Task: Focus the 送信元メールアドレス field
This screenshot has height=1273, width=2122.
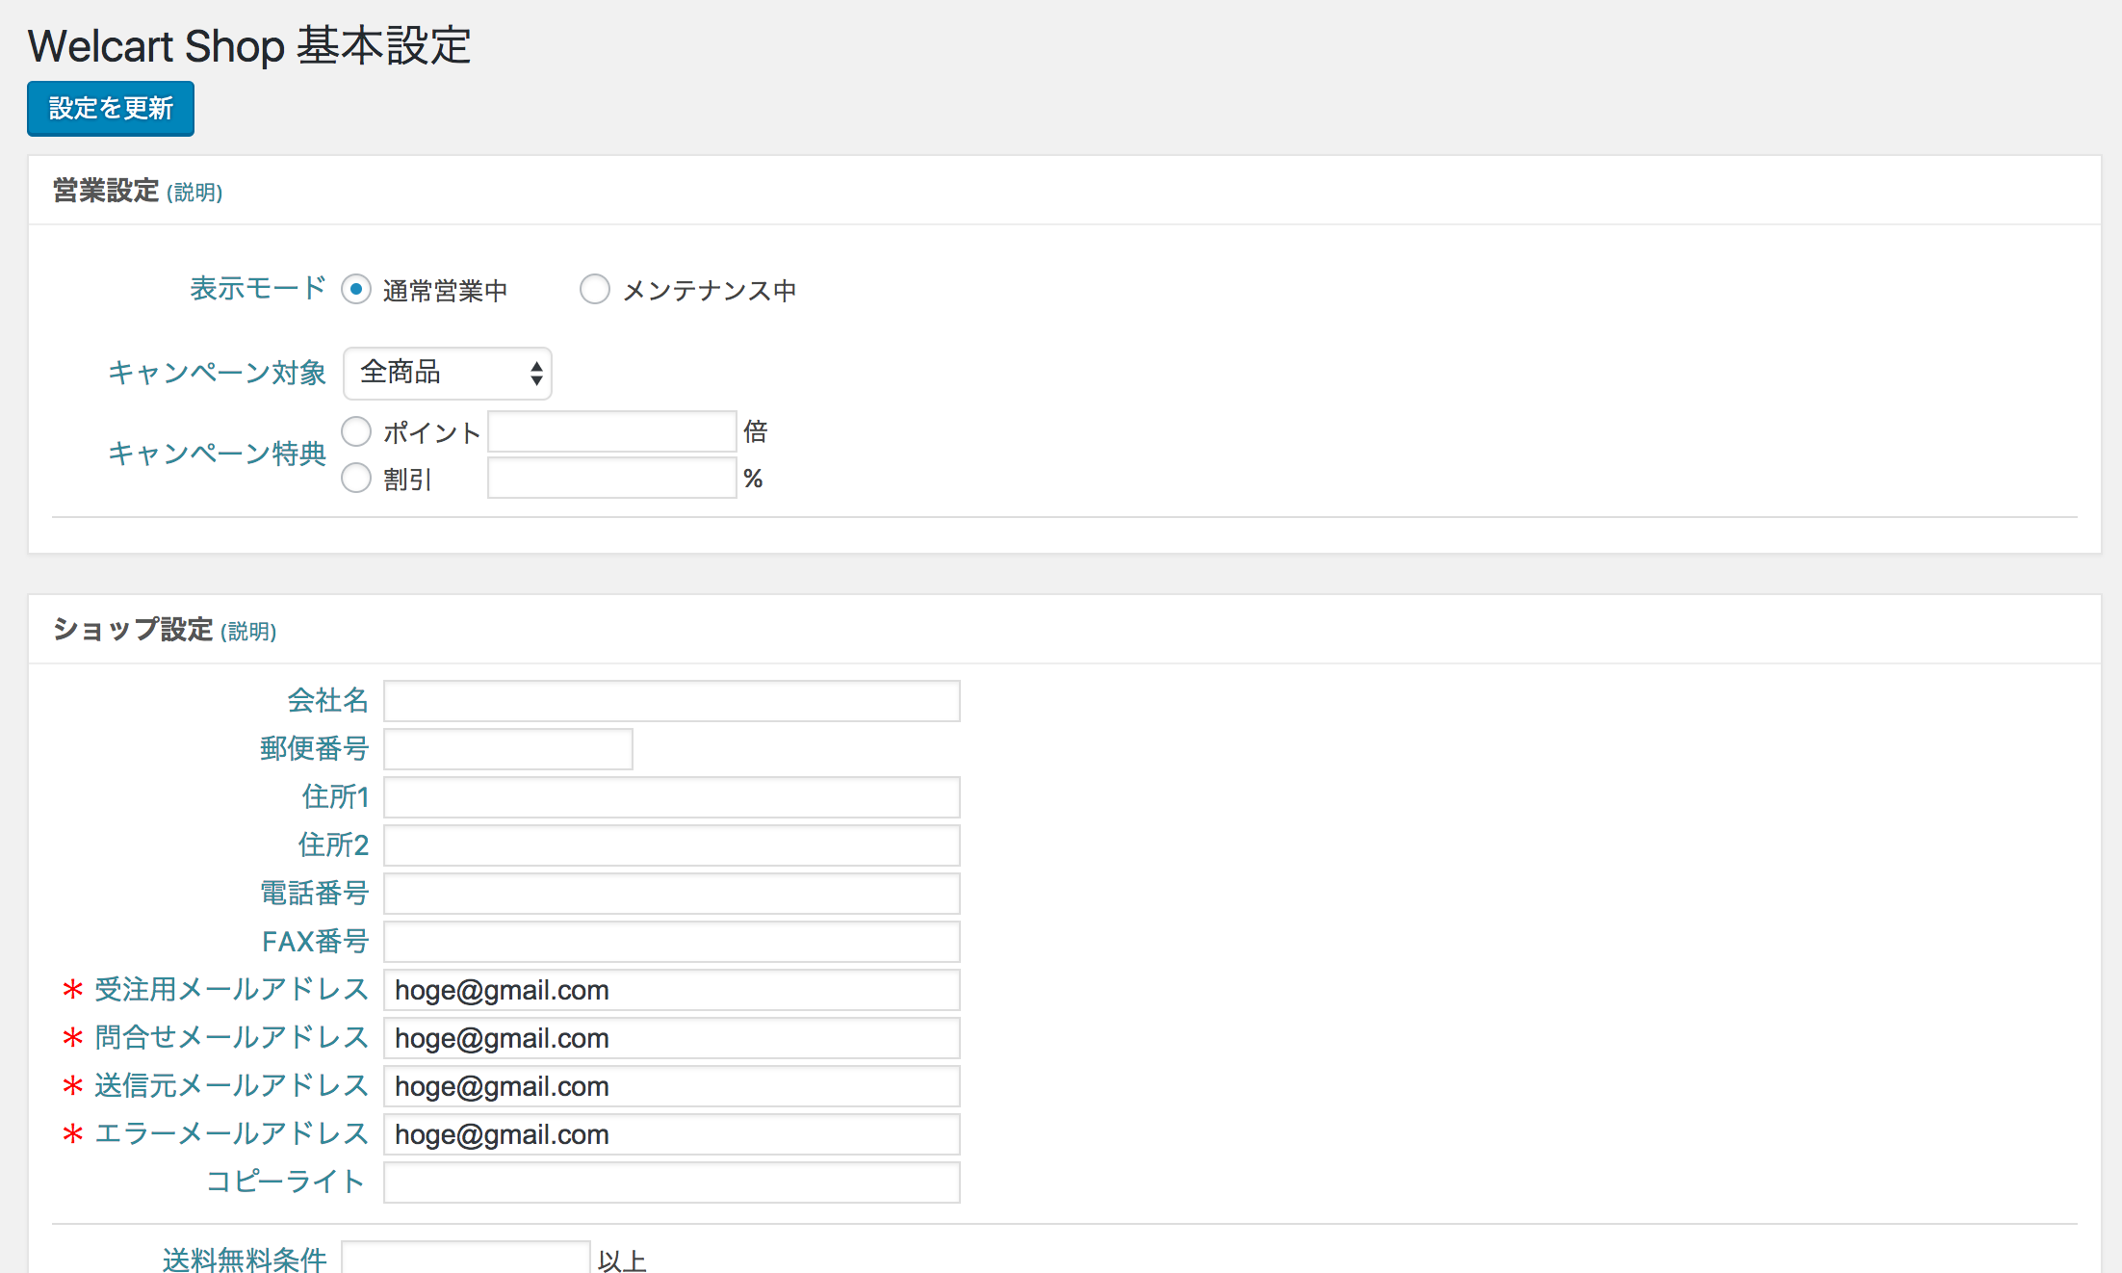Action: point(672,1086)
